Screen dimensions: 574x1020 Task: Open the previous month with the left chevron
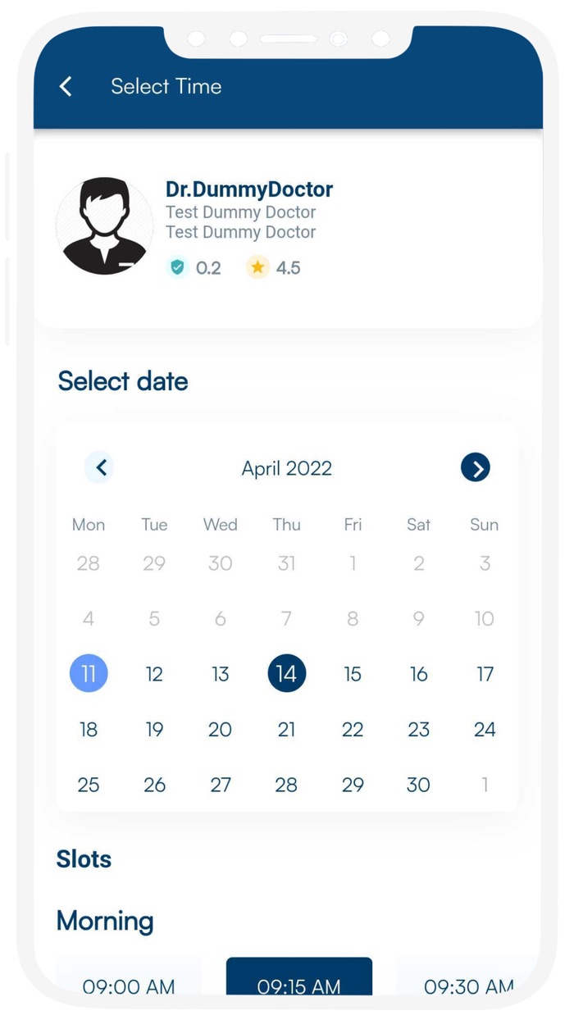[99, 467]
